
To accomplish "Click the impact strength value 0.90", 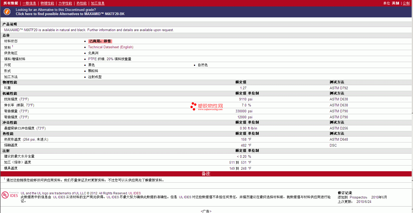I will tap(243, 128).
